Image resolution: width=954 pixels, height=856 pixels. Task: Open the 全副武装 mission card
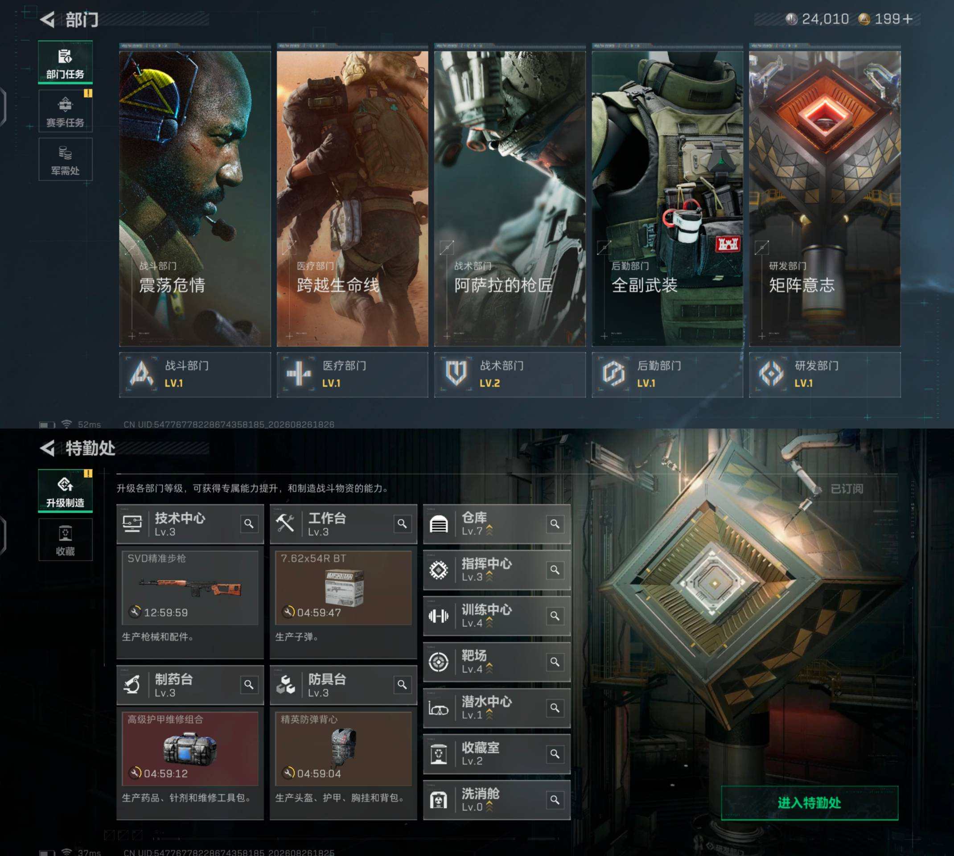[667, 198]
